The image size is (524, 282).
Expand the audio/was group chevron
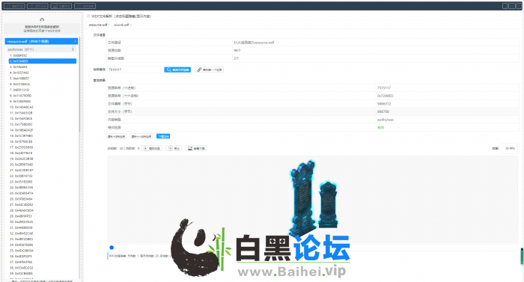coord(73,49)
